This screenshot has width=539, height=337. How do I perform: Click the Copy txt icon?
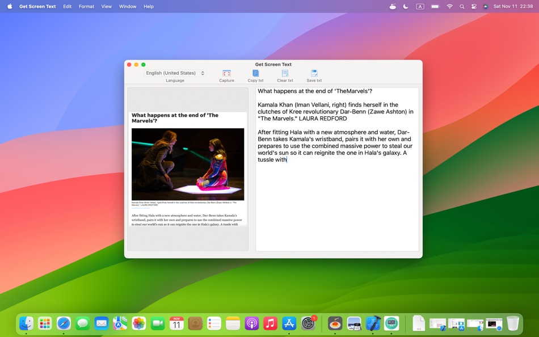point(255,73)
